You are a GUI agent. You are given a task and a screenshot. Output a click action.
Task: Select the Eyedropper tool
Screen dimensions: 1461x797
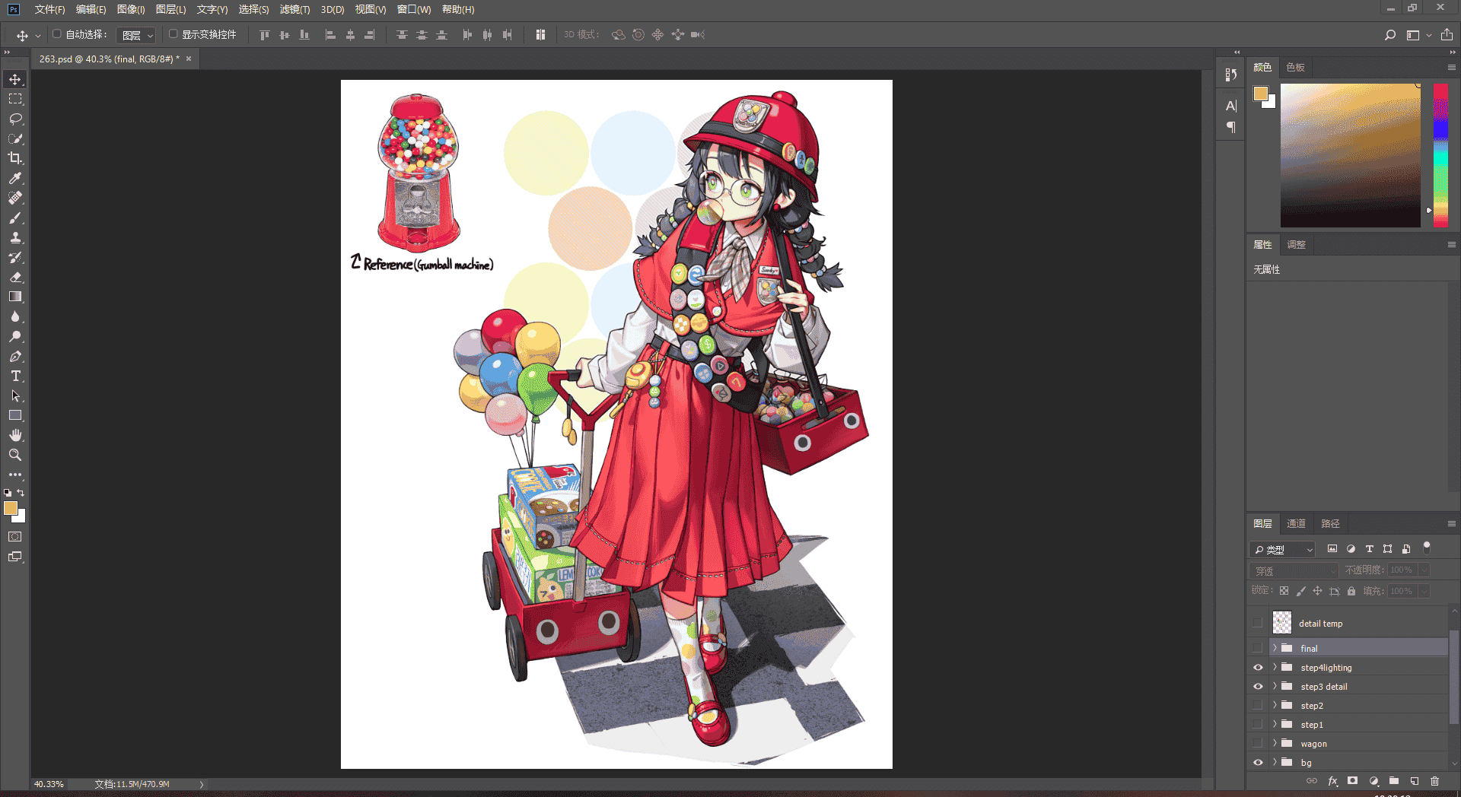(x=15, y=178)
